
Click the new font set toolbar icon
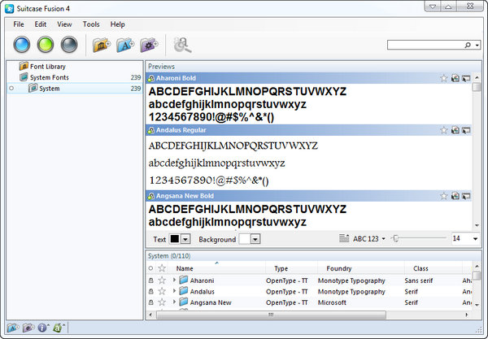click(x=125, y=44)
